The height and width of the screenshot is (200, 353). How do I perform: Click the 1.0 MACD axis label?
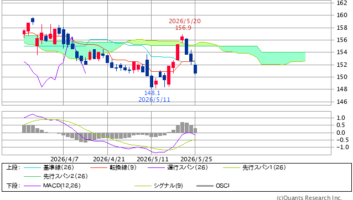tap(341, 118)
